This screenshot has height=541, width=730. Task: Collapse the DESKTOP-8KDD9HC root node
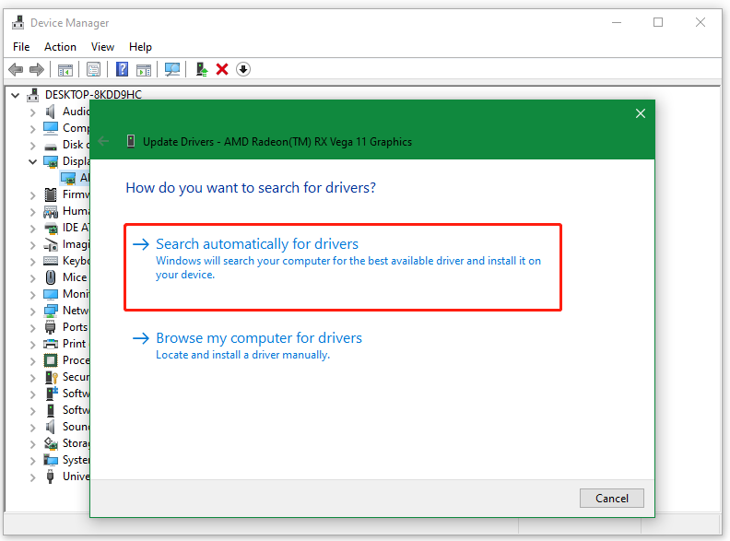(16, 96)
